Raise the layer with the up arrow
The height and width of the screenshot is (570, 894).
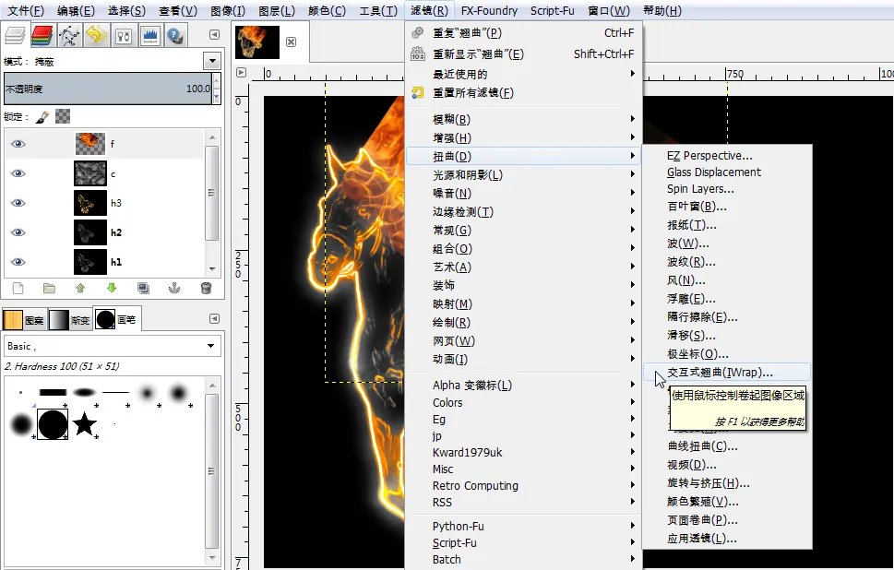[80, 288]
